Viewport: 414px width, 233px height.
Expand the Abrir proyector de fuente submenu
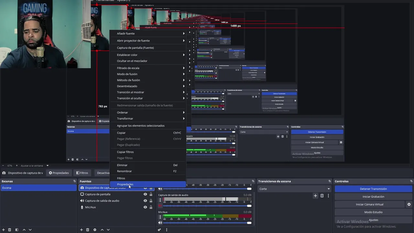148,41
